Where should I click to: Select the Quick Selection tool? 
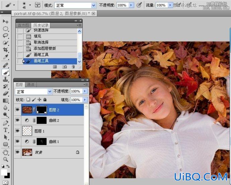(5, 43)
